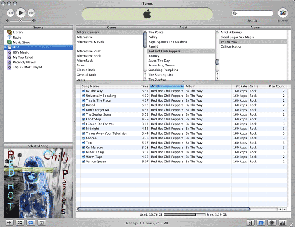Click the horizontal scrollbar in song list

(x=164, y=209)
